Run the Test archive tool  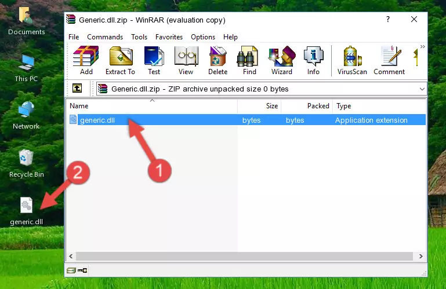click(x=154, y=61)
